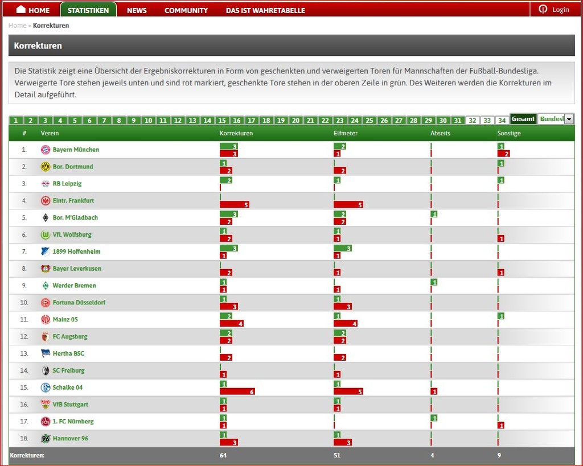The width and height of the screenshot is (583, 466).
Task: Open the FC Augsburg team link
Action: [x=70, y=337]
